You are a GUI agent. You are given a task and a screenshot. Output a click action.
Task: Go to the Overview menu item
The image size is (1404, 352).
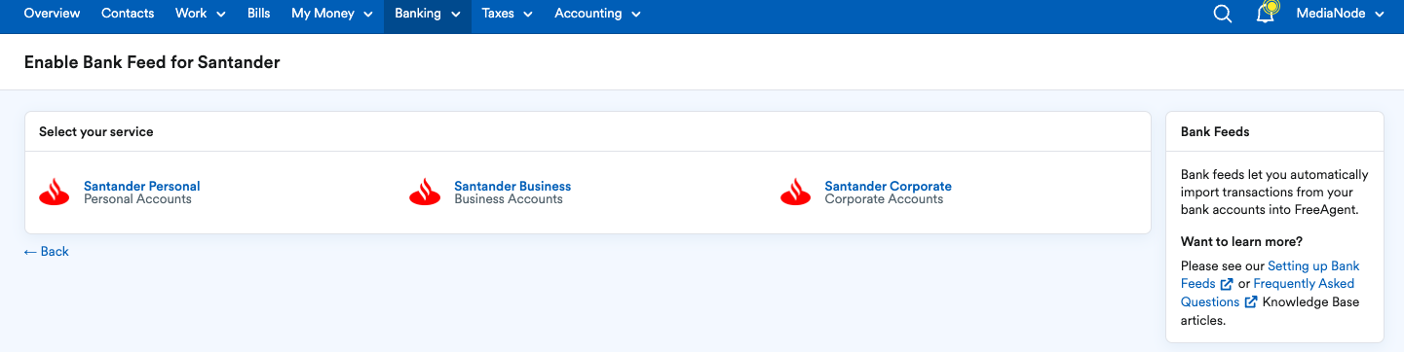click(x=52, y=14)
